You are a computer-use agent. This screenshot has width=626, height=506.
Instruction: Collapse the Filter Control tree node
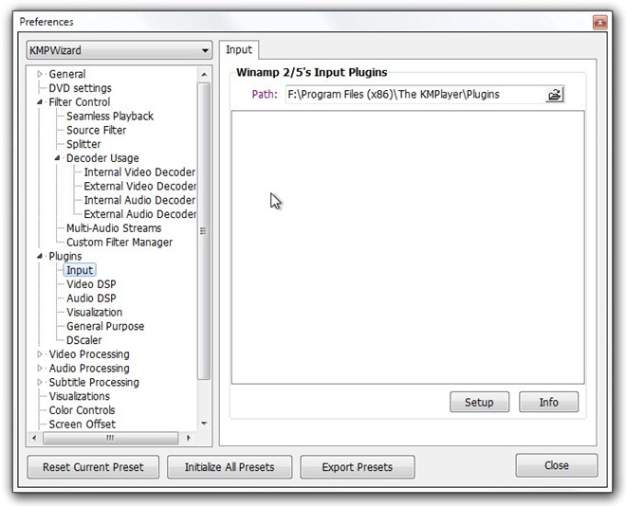pyautogui.click(x=40, y=102)
